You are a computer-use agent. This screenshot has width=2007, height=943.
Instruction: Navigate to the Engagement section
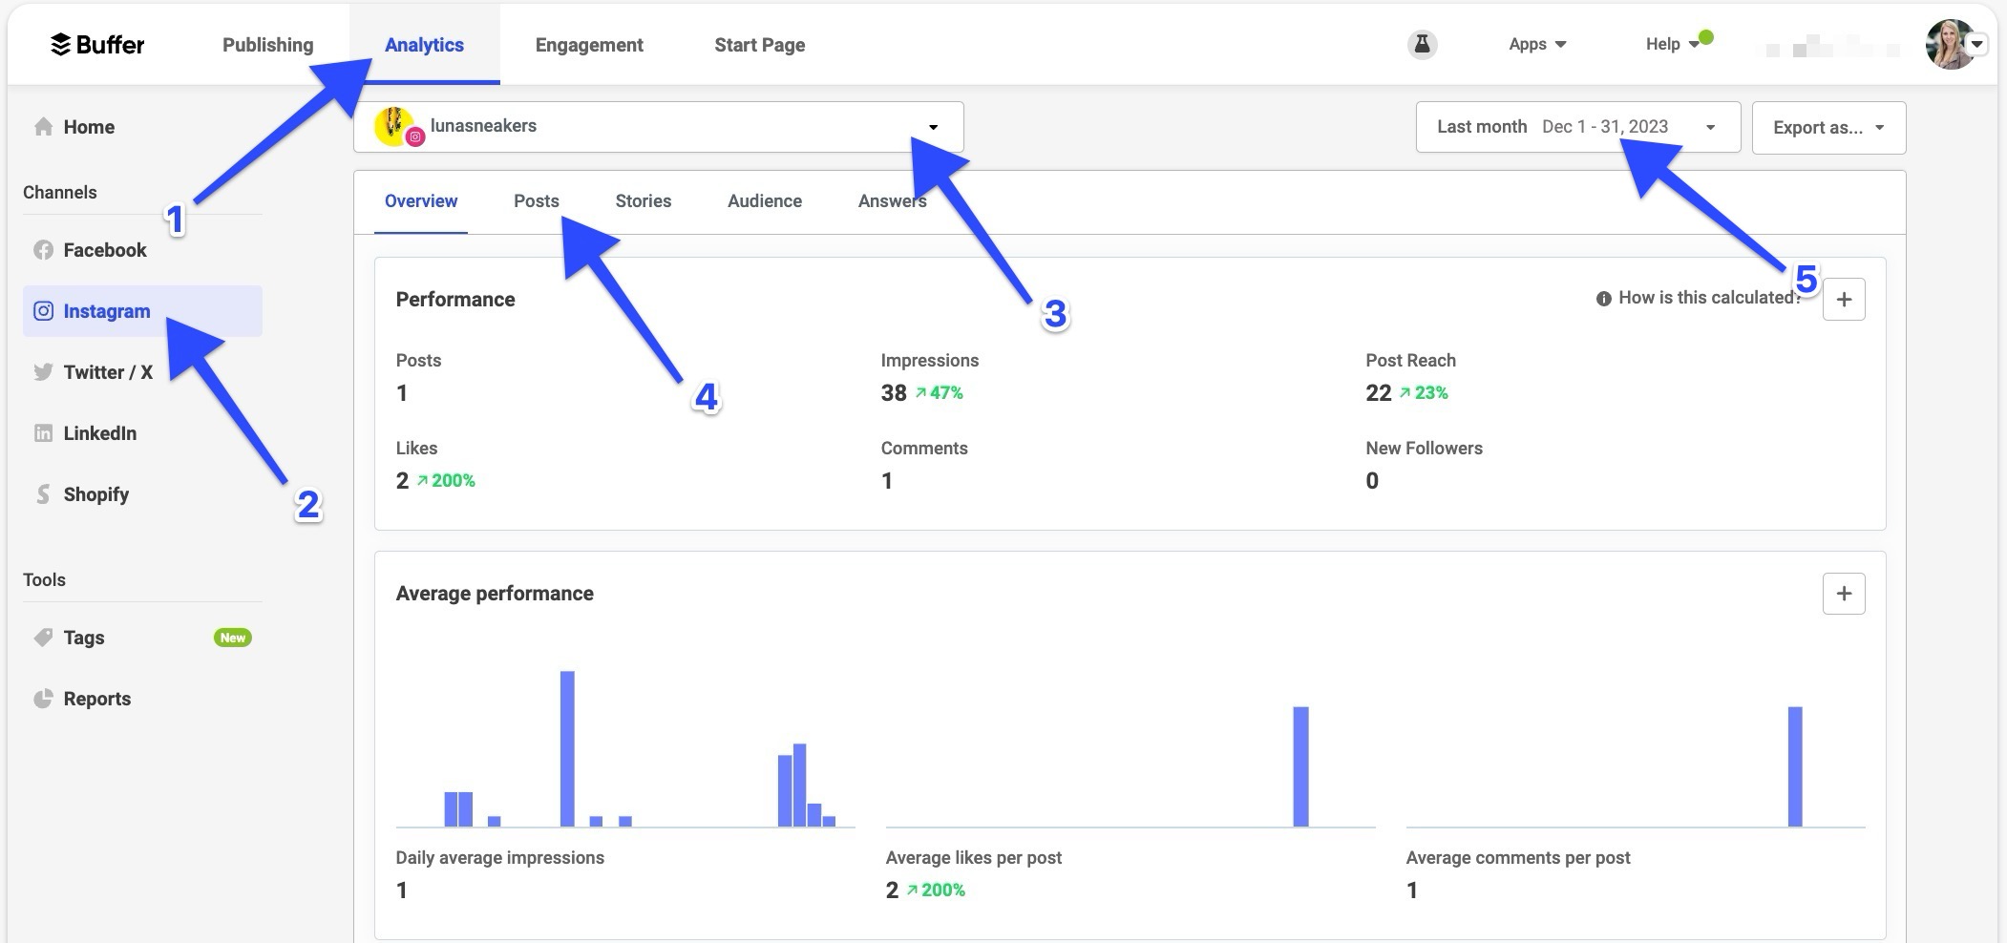pyautogui.click(x=588, y=44)
